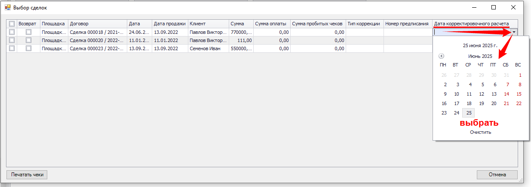Image resolution: width=531 pixels, height=187 pixels.
Task: Click the Тип коррекции cell in first row
Action: pos(364,32)
